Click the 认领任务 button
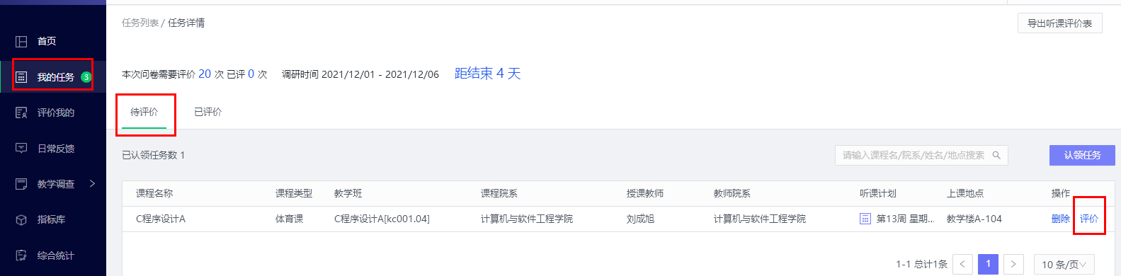 (1082, 155)
